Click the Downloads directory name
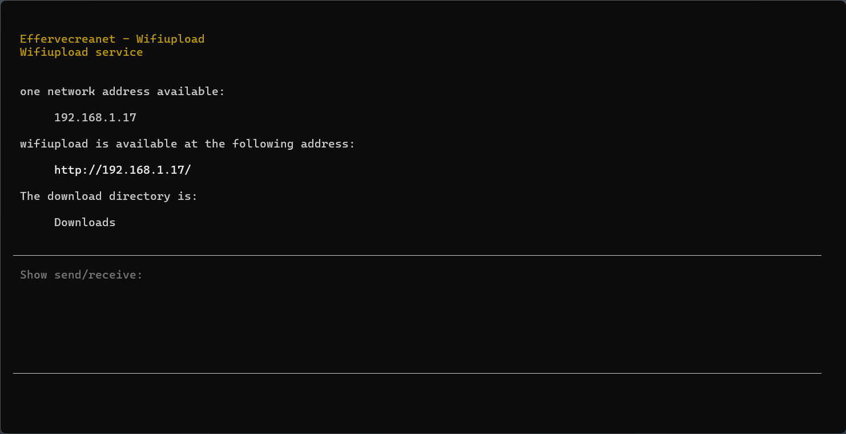Image resolution: width=846 pixels, height=434 pixels. point(85,222)
